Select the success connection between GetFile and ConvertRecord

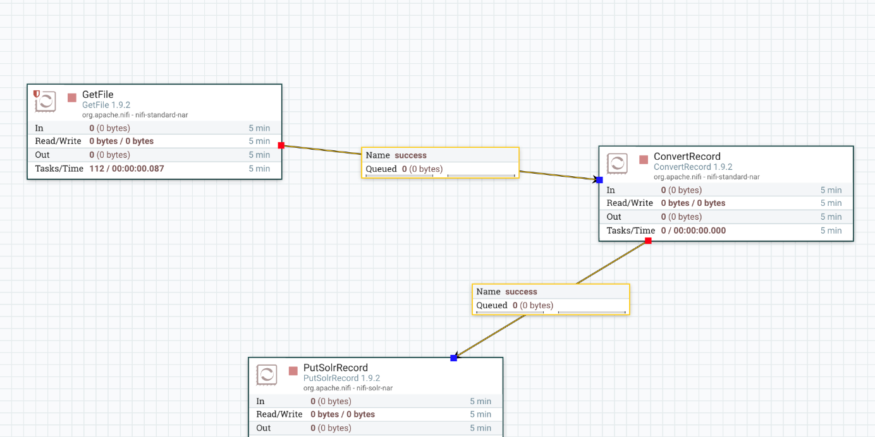click(x=439, y=162)
